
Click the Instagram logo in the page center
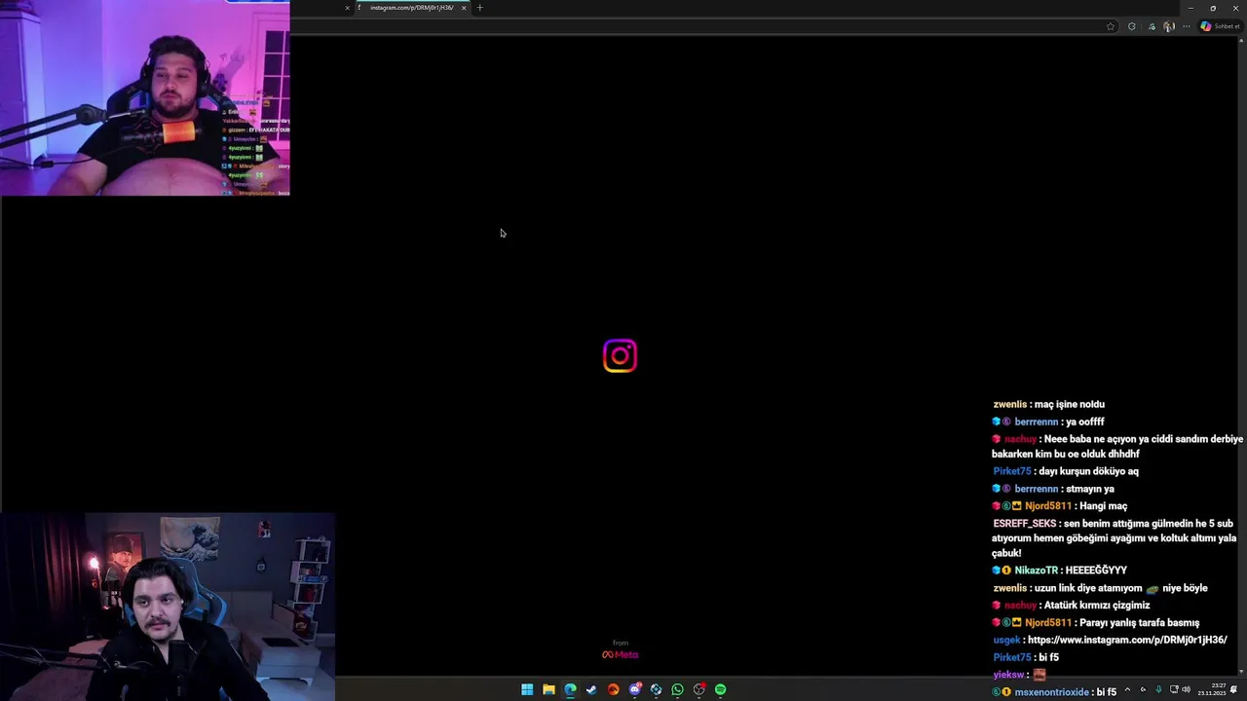[x=620, y=356]
